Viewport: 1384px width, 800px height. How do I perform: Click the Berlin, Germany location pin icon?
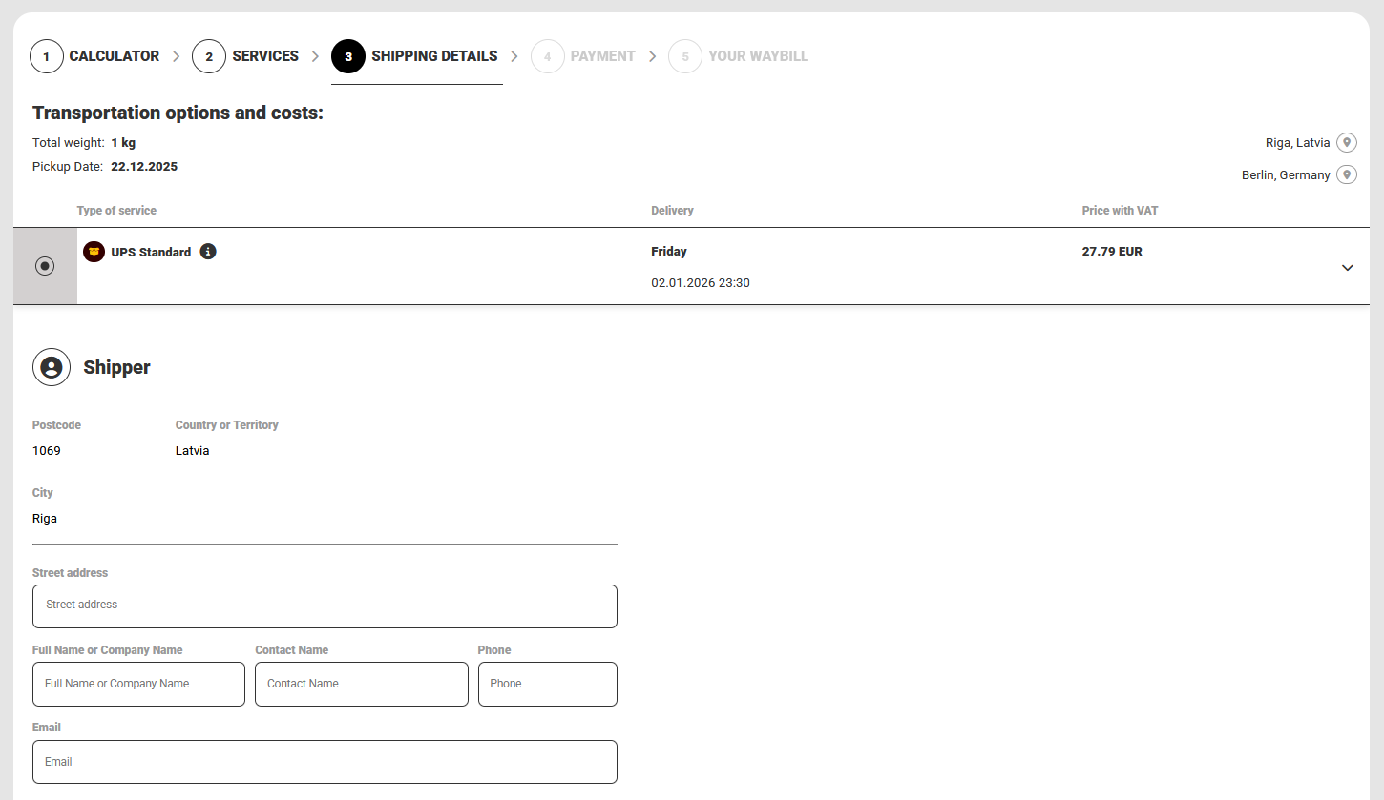click(1346, 175)
